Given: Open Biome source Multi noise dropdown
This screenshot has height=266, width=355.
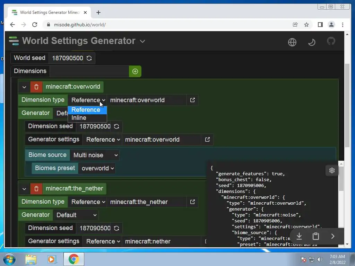Looking at the screenshot, I should click(x=95, y=155).
